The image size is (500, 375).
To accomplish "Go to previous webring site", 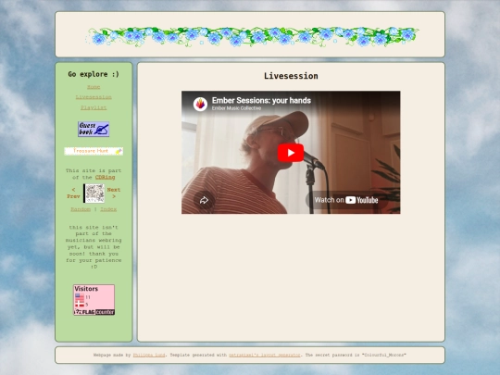I will (x=73, y=193).
